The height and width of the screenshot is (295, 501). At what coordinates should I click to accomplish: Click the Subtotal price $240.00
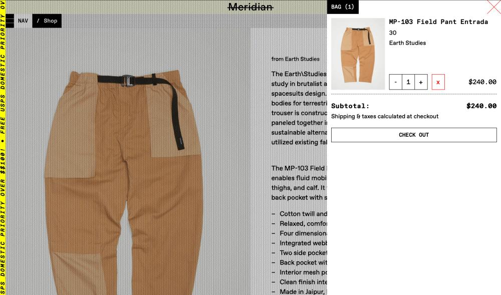coord(481,106)
